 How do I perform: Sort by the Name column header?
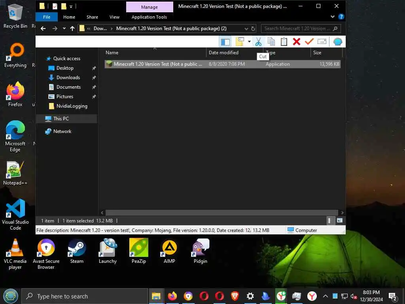155,53
